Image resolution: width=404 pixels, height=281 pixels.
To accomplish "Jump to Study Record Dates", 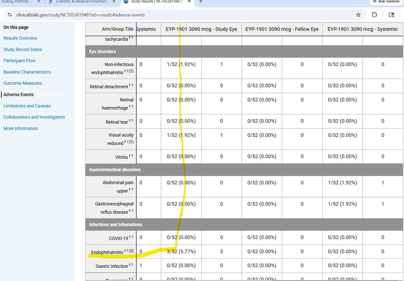I will [23, 49].
